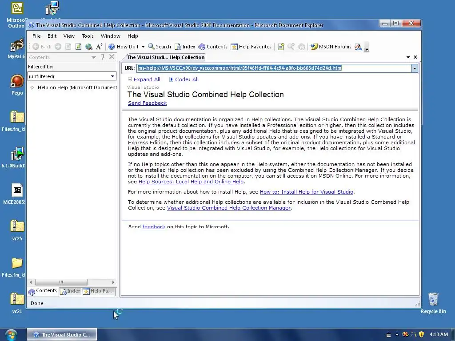The width and height of the screenshot is (455, 341).
Task: Open the How Do I dropdown arrow
Action: (x=143, y=47)
